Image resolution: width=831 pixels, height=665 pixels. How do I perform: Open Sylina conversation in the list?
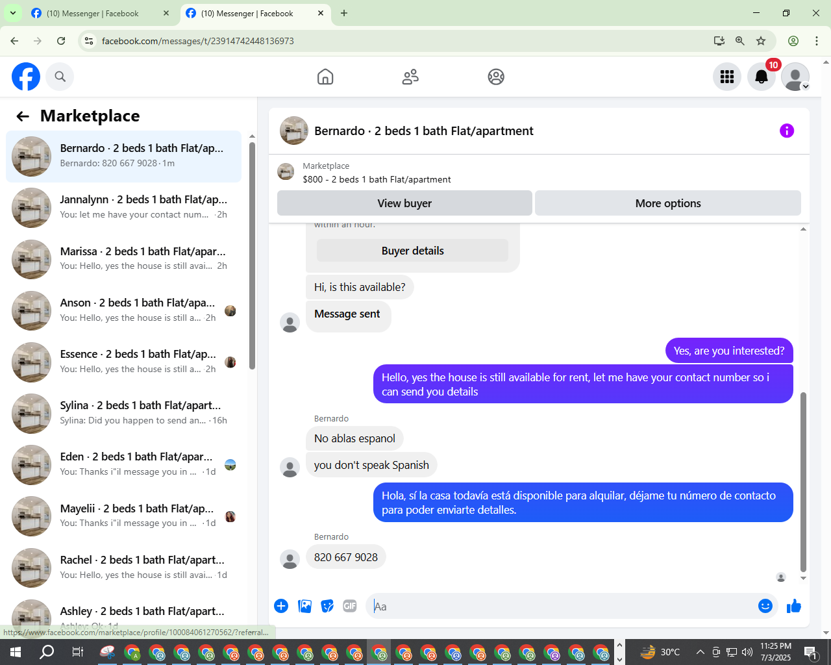(x=123, y=414)
